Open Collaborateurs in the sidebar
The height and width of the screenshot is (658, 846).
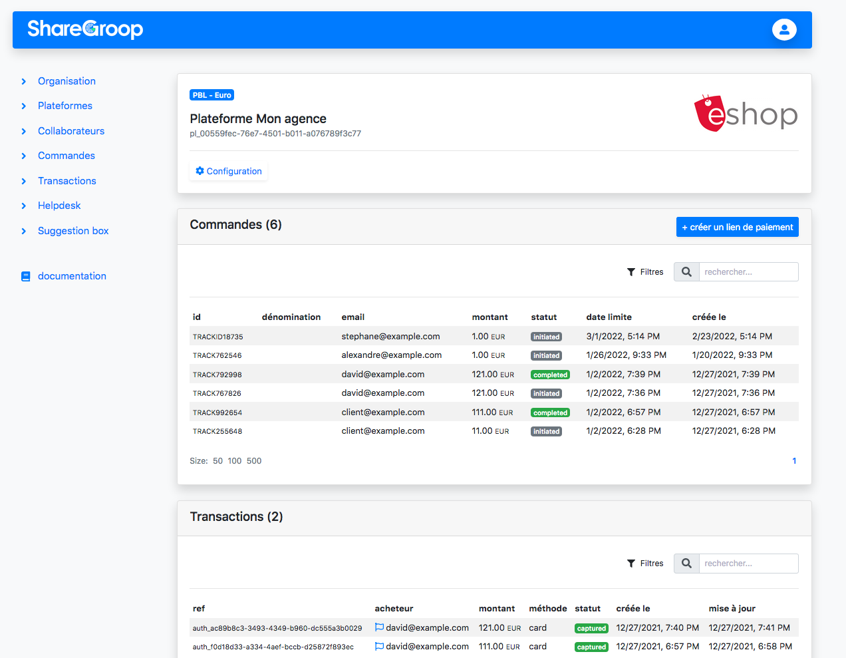[x=71, y=131]
